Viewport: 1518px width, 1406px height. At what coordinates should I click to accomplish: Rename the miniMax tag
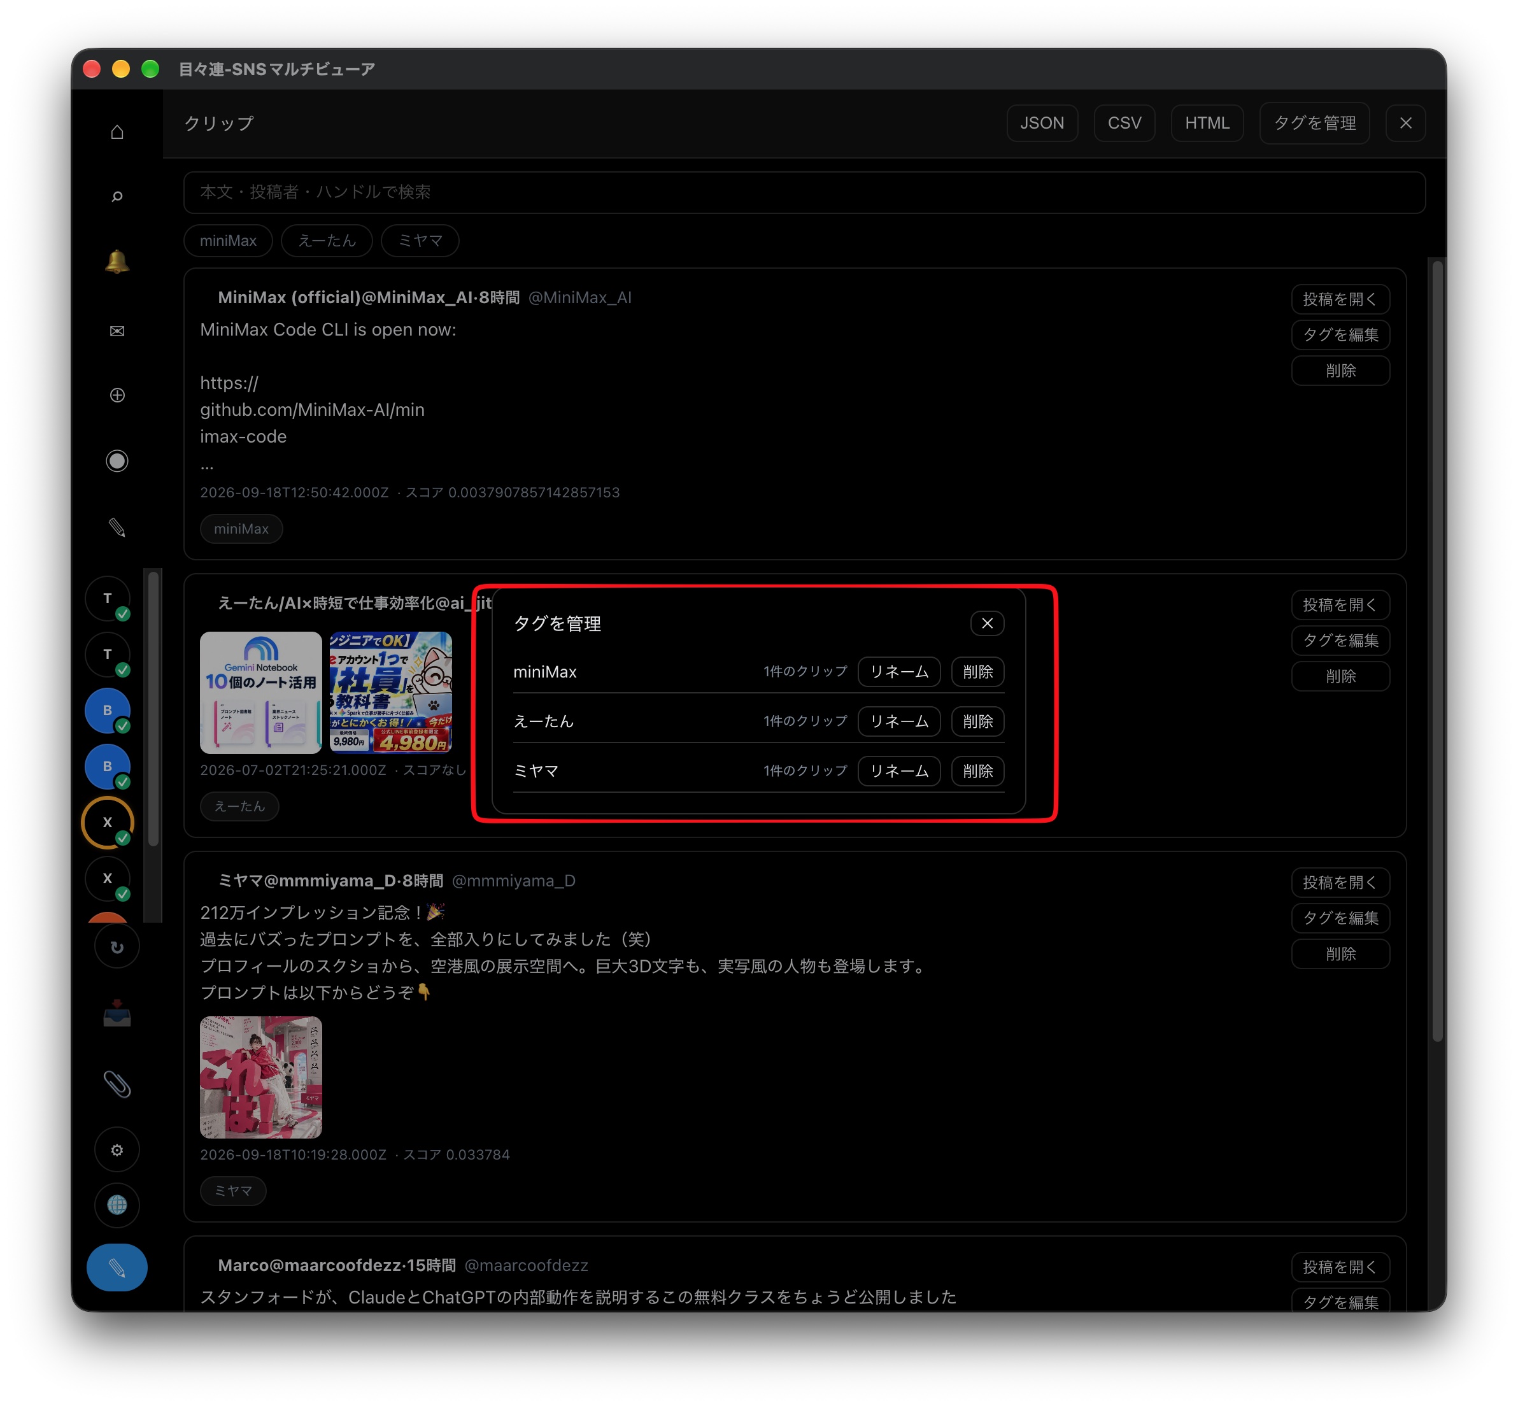(898, 672)
